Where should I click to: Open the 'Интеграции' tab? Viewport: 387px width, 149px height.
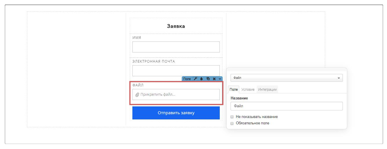[267, 90]
